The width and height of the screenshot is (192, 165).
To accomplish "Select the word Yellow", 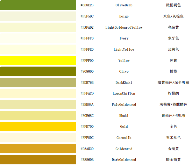I will (124, 61).
